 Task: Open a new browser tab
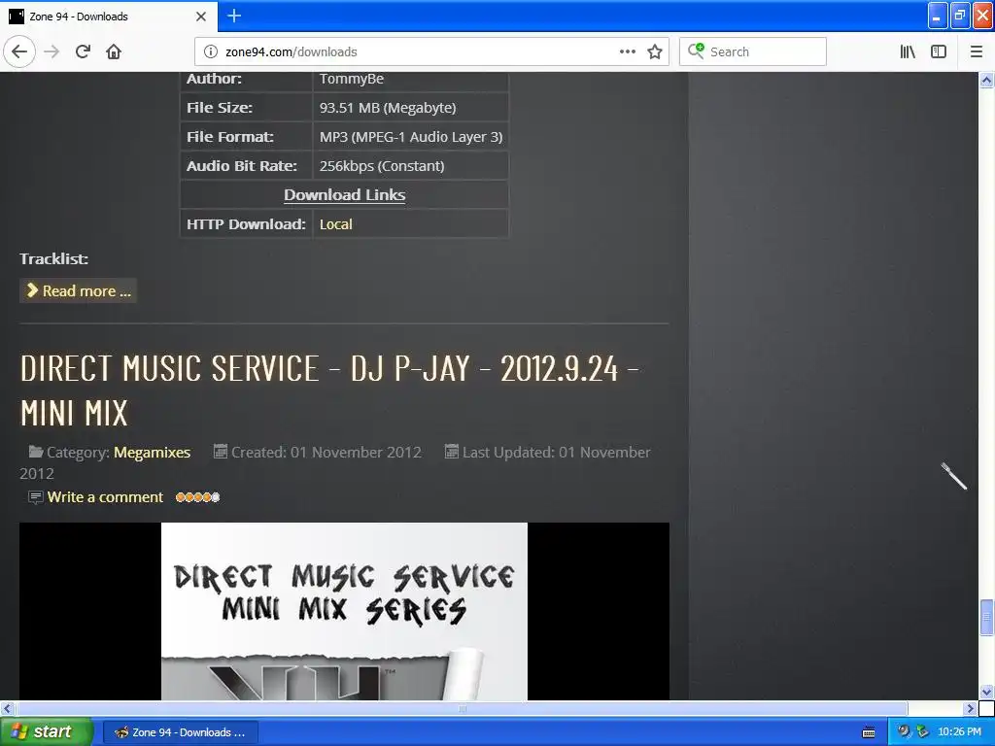coord(234,16)
